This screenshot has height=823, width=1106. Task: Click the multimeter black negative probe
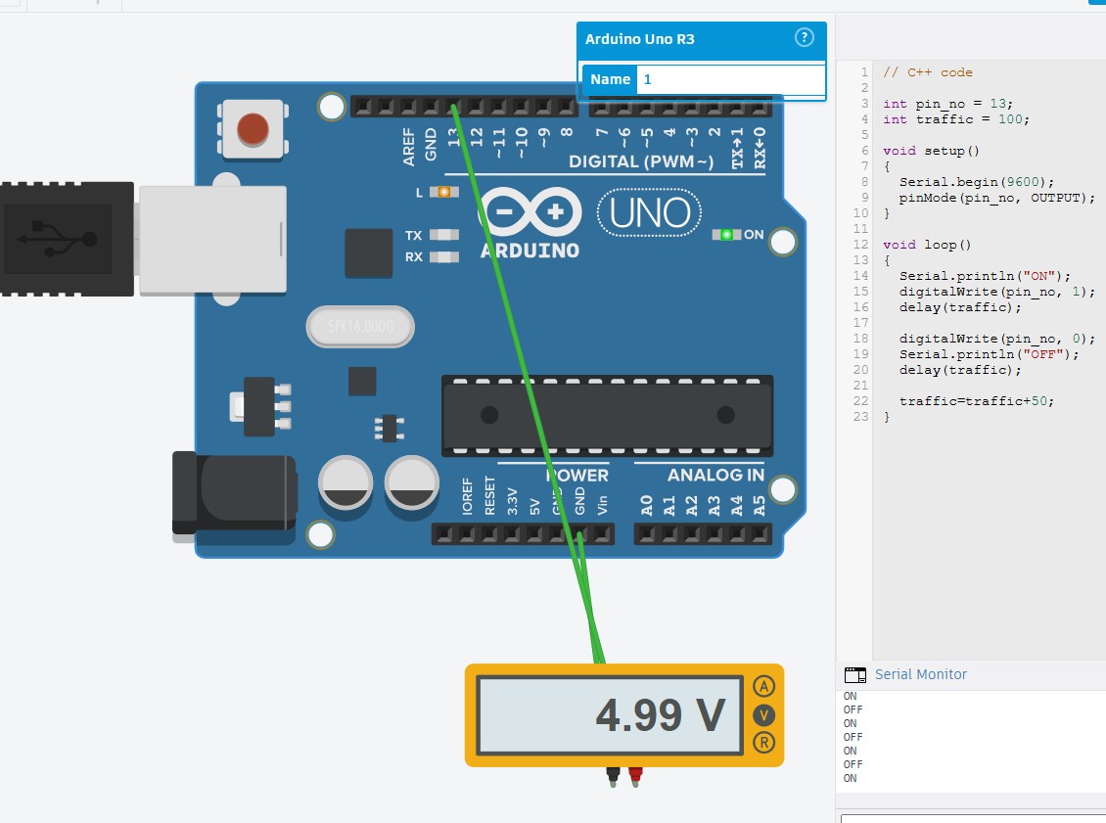coord(613,776)
